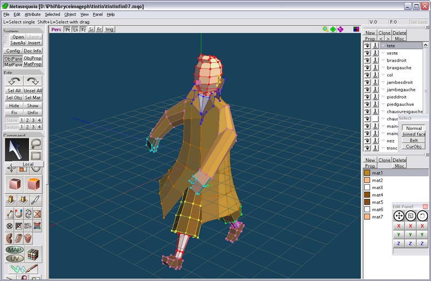Select the second Bevel pillar tool
Screen dimensions: 431x281
pyautogui.click(x=23, y=200)
